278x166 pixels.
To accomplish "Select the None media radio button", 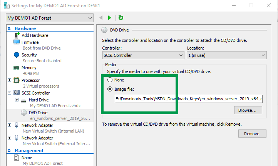I will pyautogui.click(x=110, y=80).
